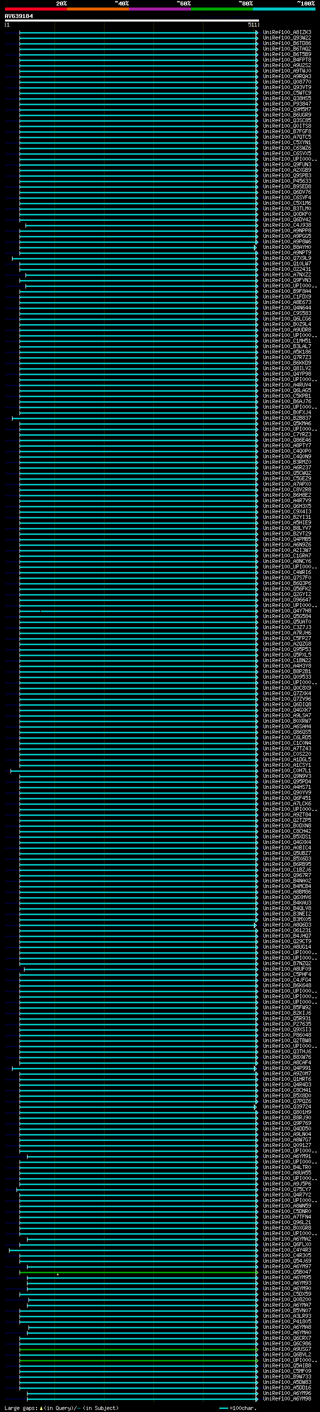Click the end position number 511

[252, 25]
